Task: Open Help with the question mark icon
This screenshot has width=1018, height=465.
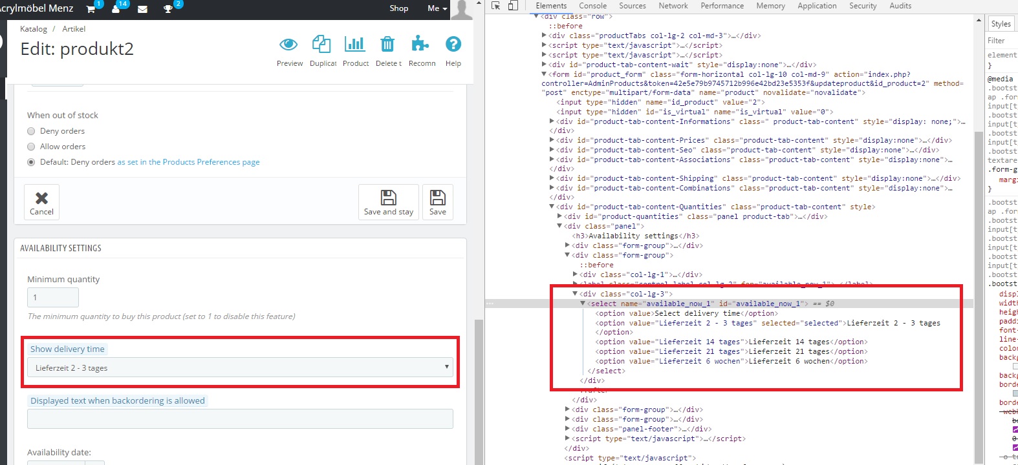Action: click(453, 44)
